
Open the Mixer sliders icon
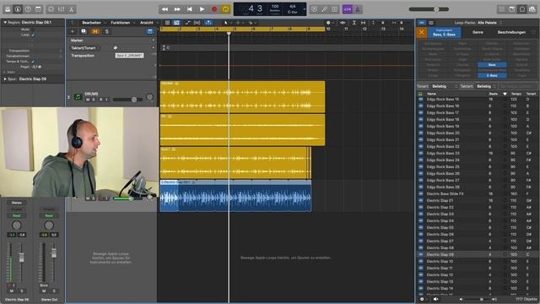click(62, 9)
